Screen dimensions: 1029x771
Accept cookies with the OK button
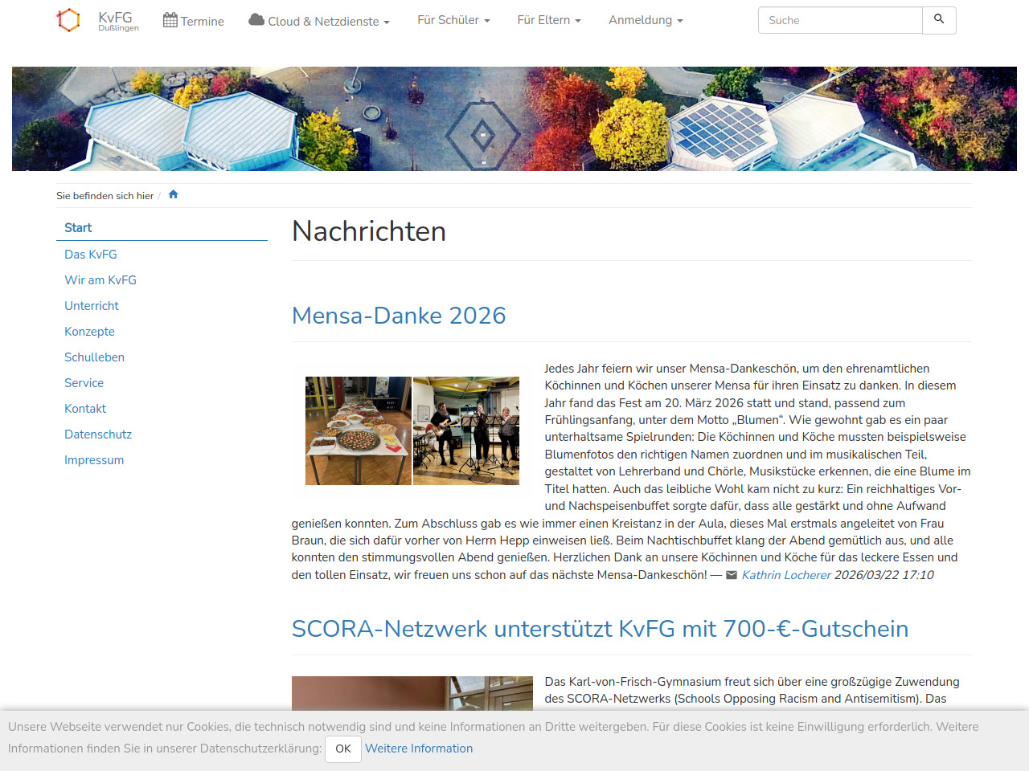pyautogui.click(x=343, y=749)
